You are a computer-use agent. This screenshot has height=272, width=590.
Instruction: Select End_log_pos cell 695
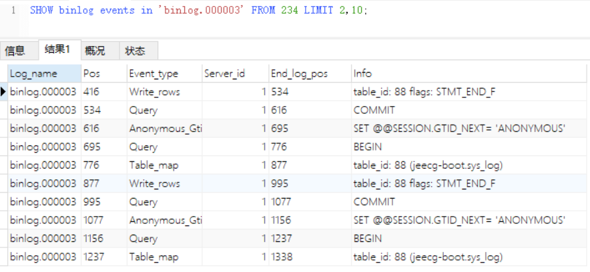click(x=310, y=129)
